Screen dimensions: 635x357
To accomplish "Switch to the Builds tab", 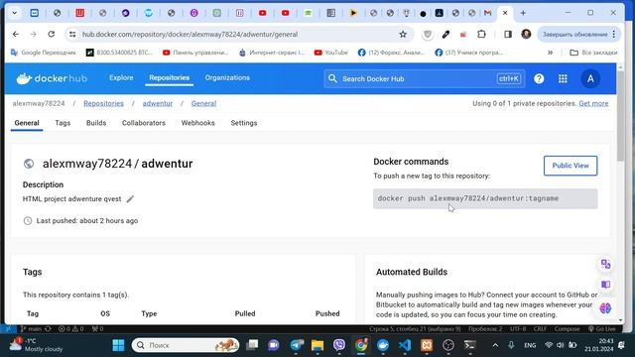I will (96, 123).
